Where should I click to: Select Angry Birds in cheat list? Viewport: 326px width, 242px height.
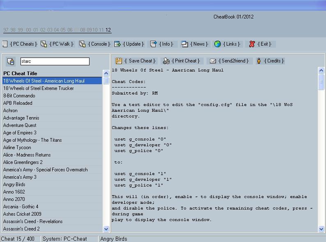(14, 184)
